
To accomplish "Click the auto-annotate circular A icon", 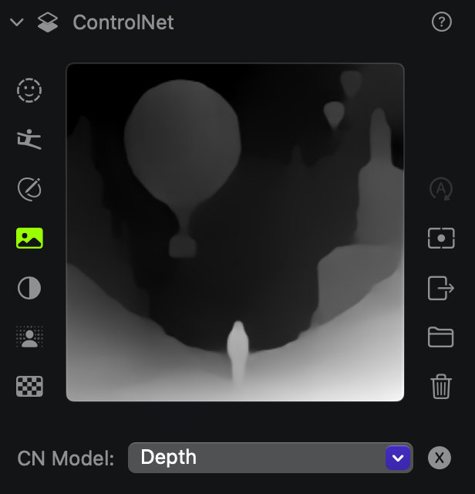I will [x=441, y=189].
